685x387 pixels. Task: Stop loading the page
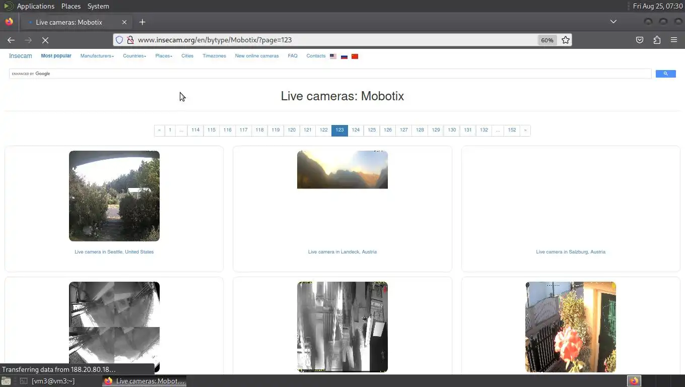45,40
